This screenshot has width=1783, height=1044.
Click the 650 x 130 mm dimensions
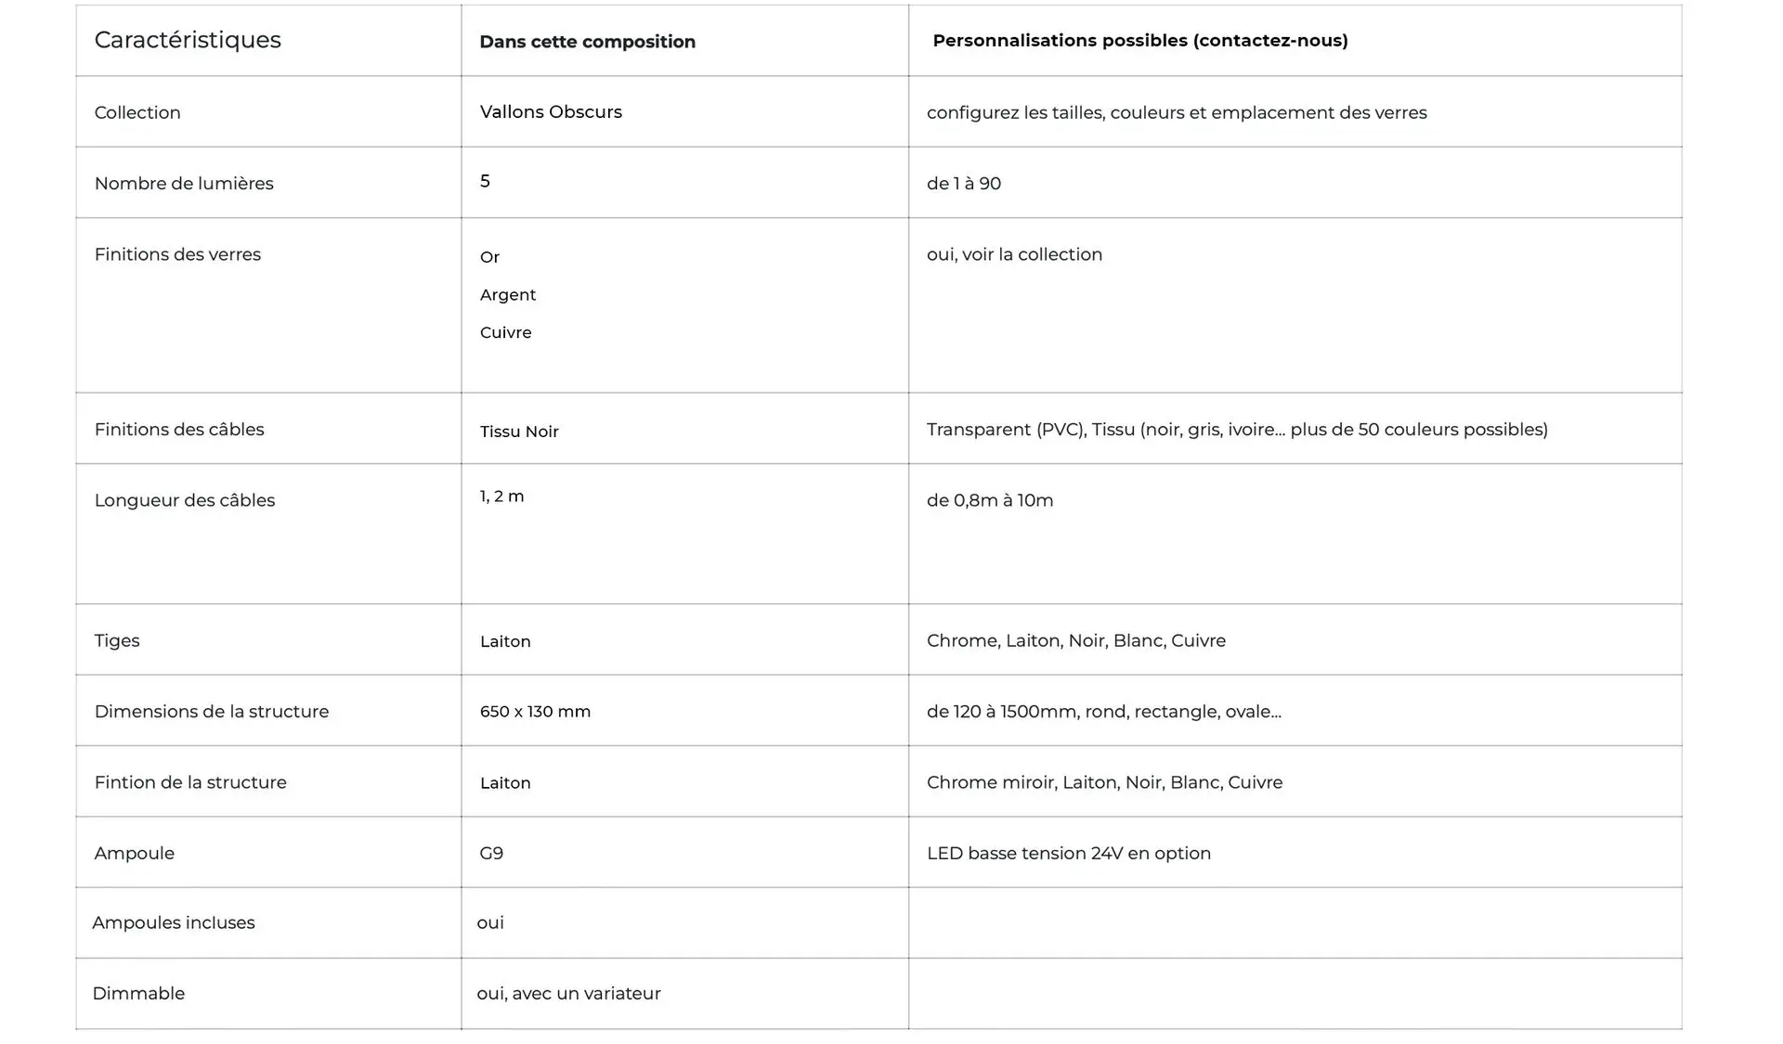pyautogui.click(x=535, y=712)
